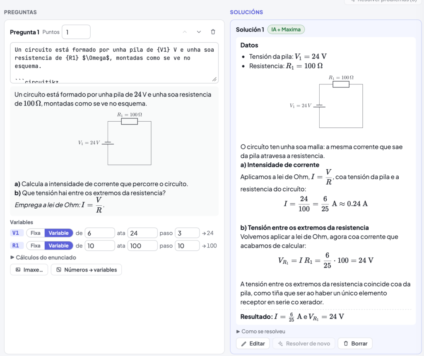Click the 'Datos' heading

coord(249,45)
